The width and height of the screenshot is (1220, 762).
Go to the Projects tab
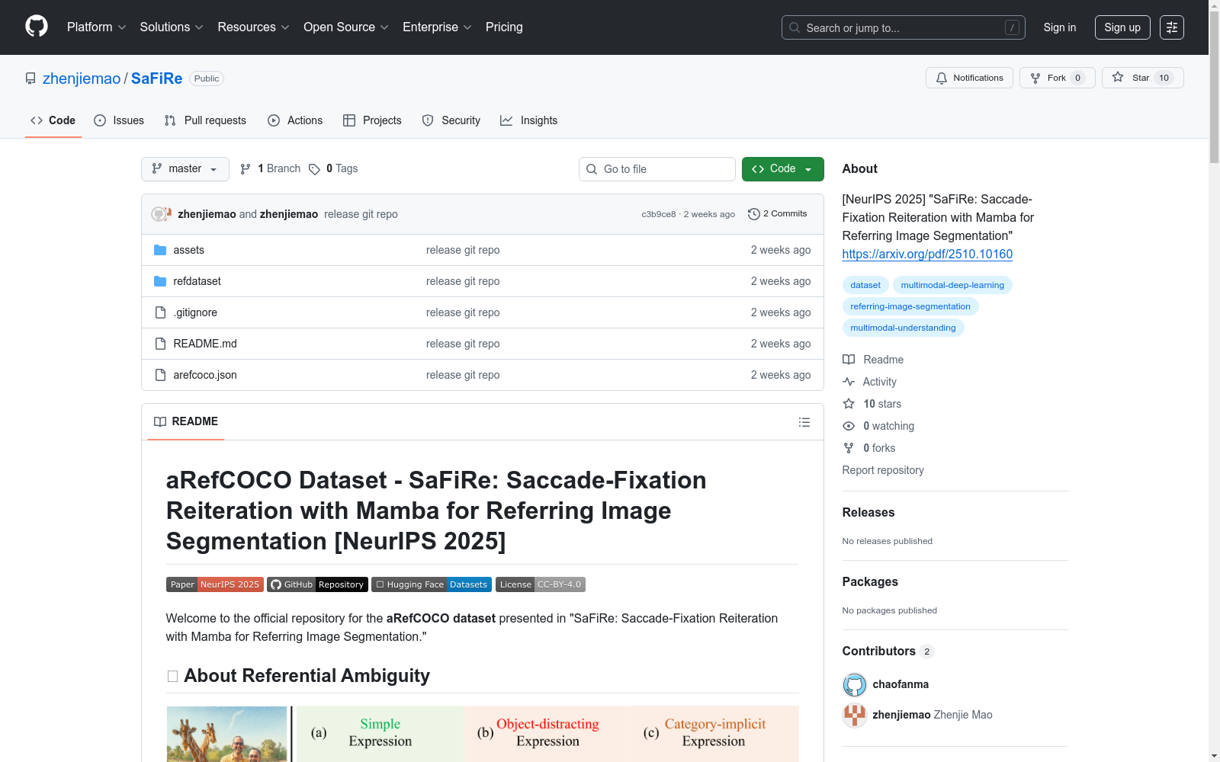372,120
